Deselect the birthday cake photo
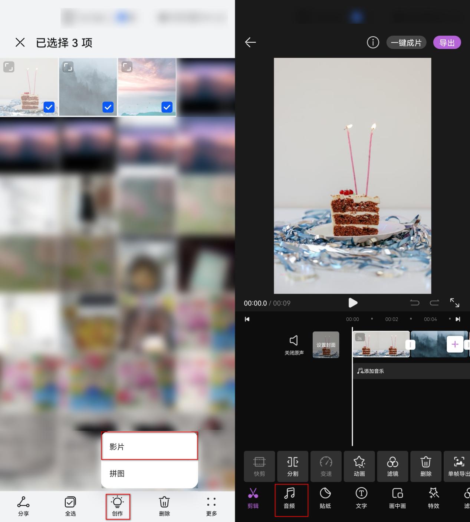The width and height of the screenshot is (470, 522). 49,107
